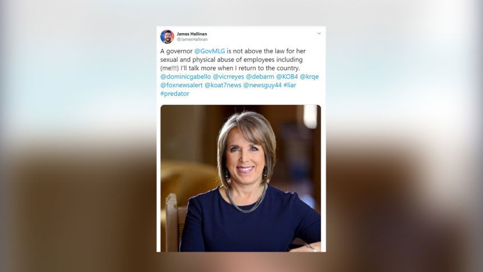Viewport: 483px width, 272px height.
Task: Open the @foxnewsalert mention
Action: pos(181,85)
